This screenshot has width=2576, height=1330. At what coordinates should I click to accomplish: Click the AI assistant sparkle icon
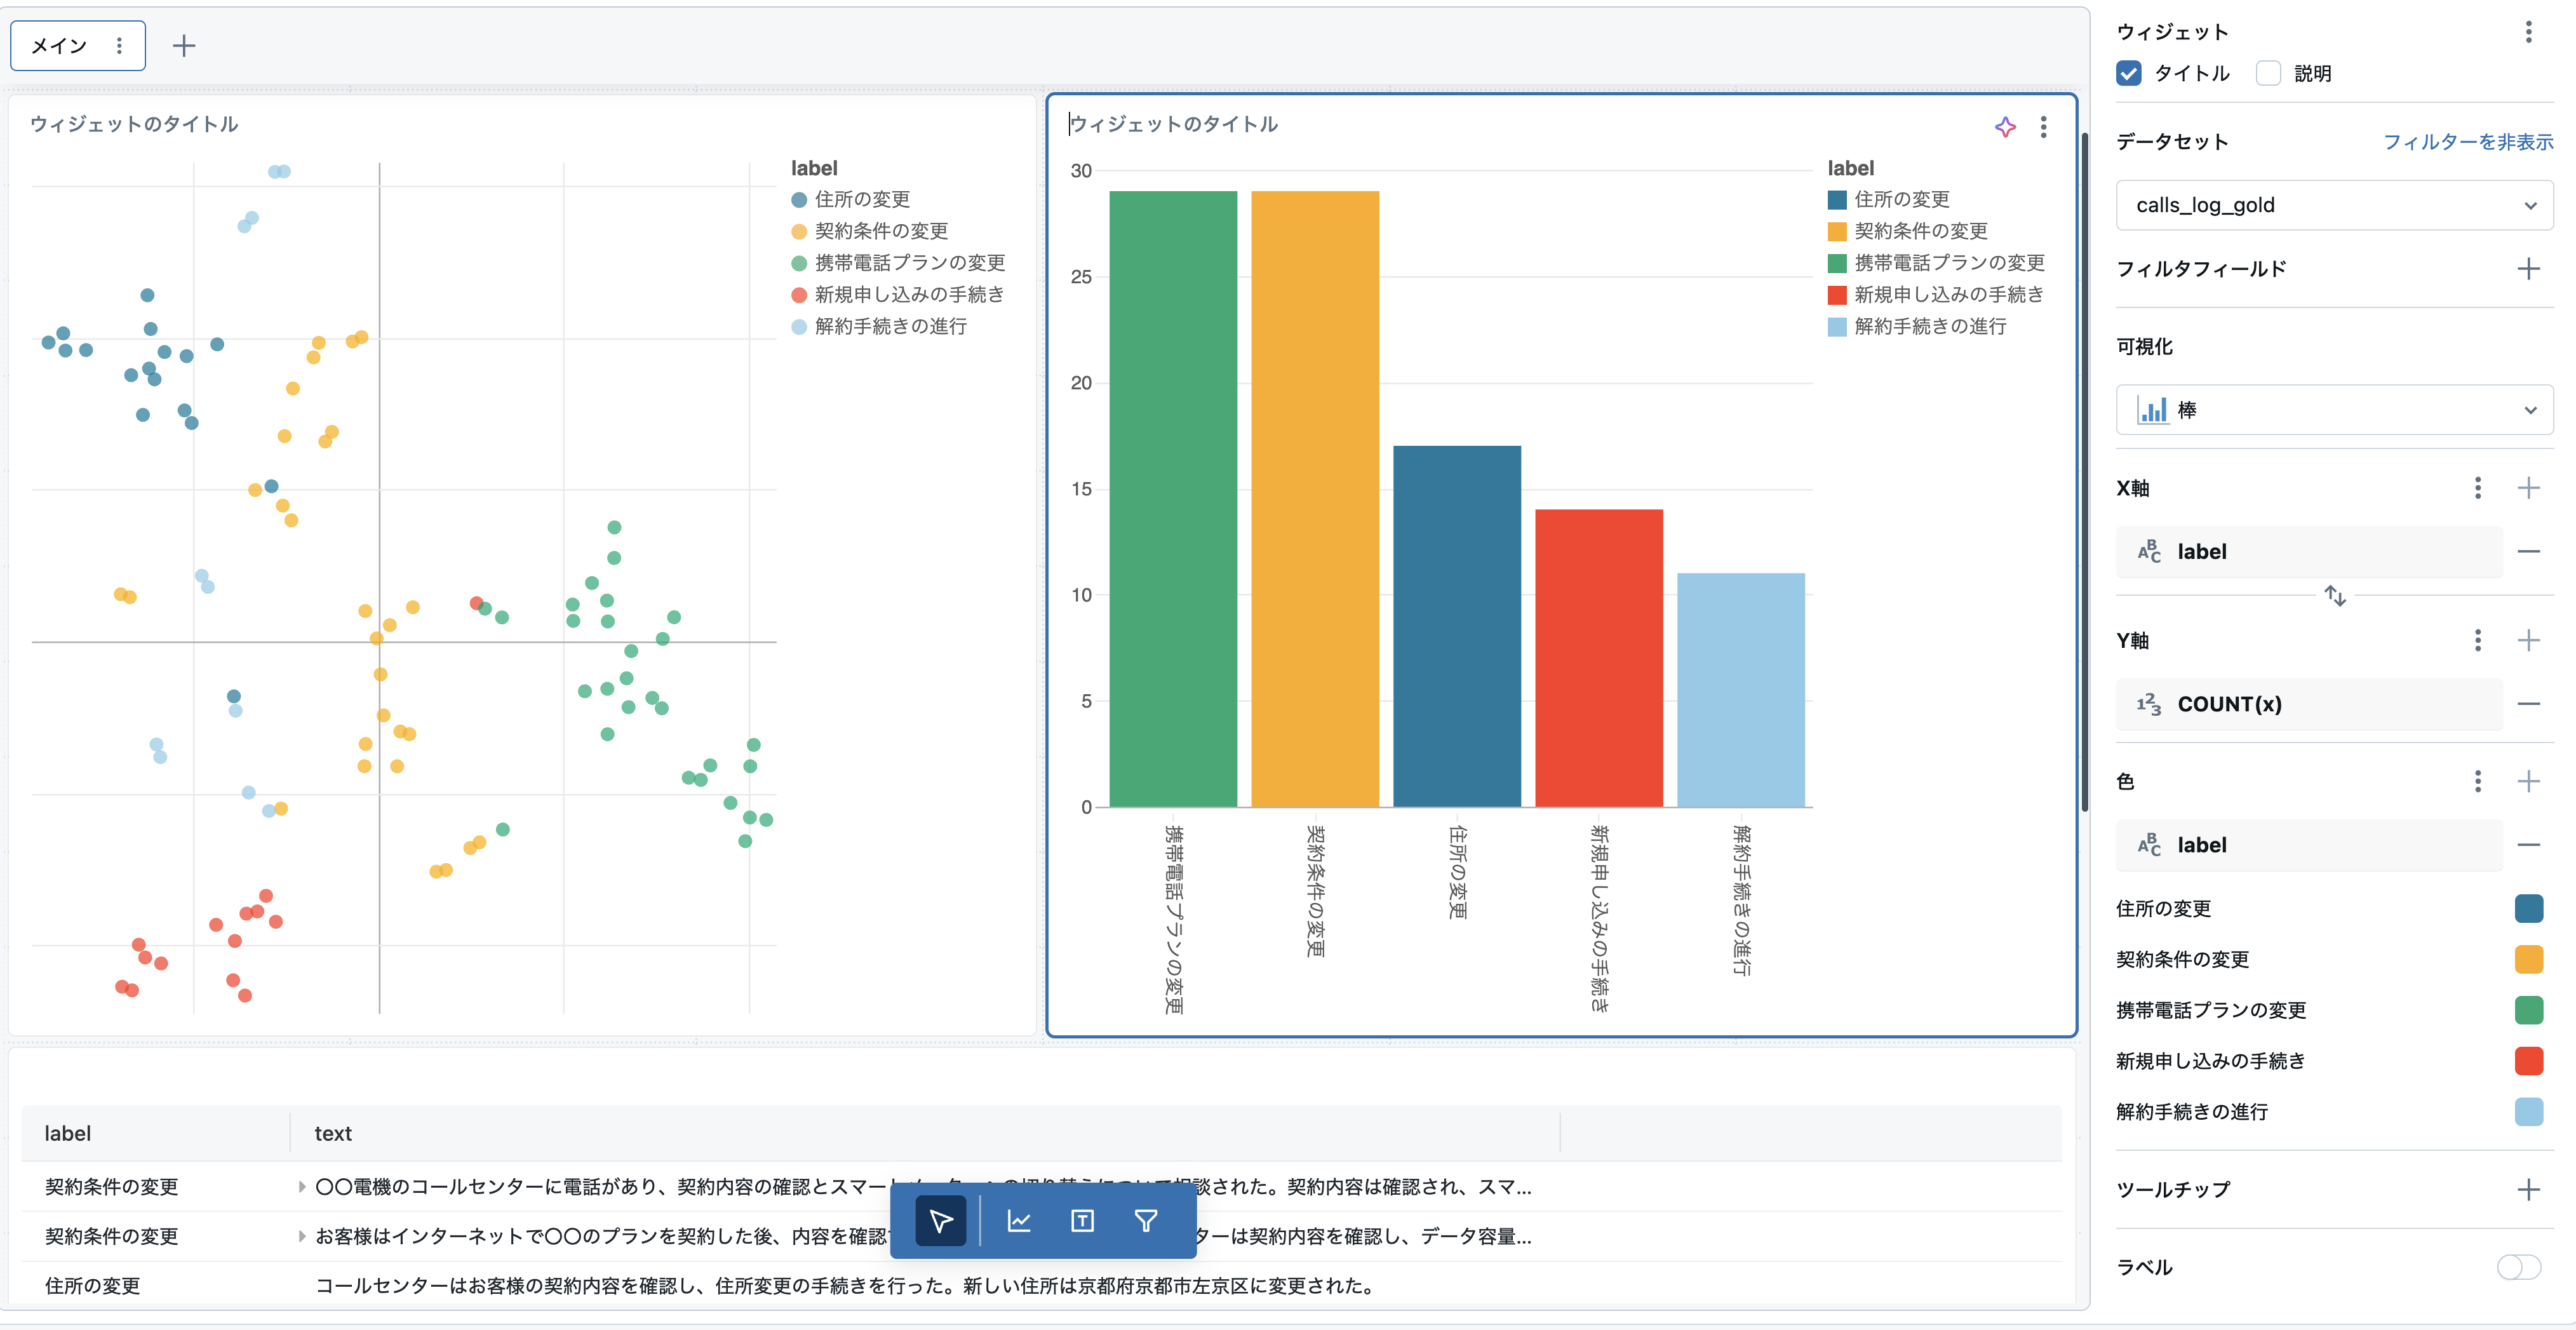tap(2004, 127)
